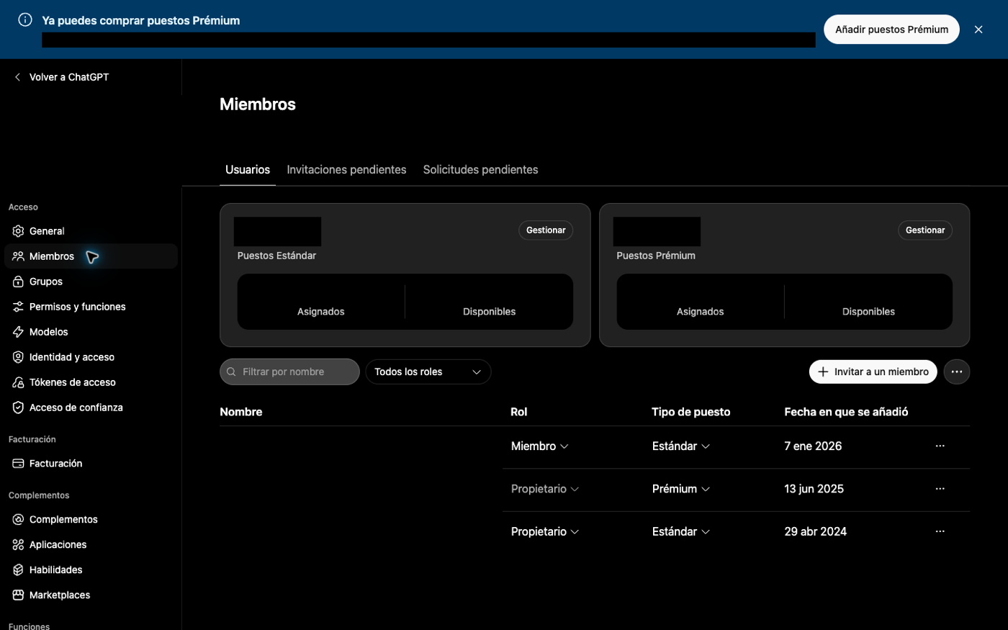Click the Aplicaciones icon in sidebar
This screenshot has height=630, width=1008.
18,545
